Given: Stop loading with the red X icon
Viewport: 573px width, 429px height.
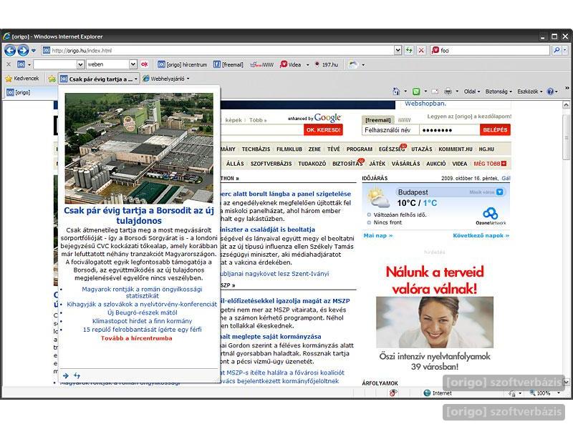Looking at the screenshot, I should click(x=421, y=50).
